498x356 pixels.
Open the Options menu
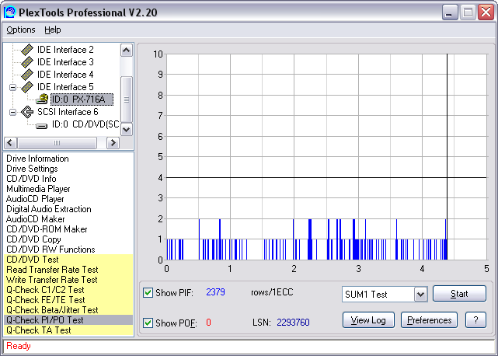[21, 30]
